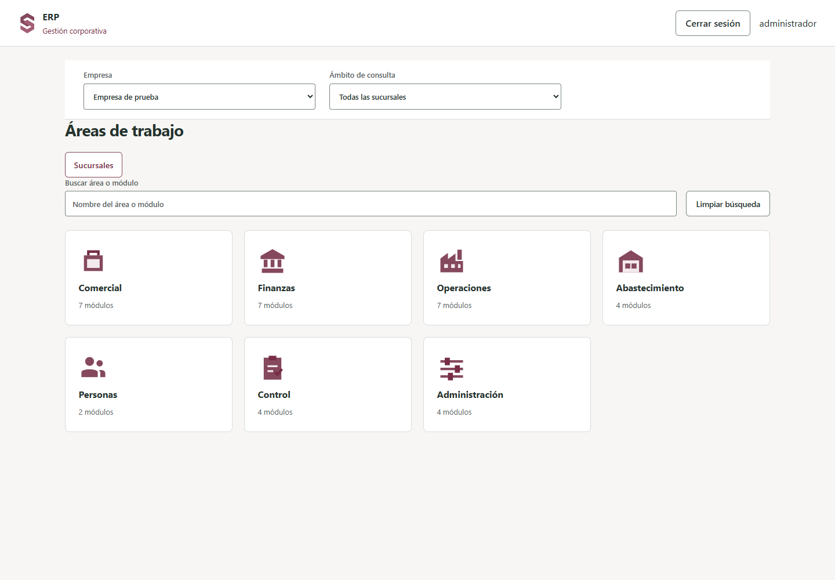Click the ERP title text
This screenshot has height=580, width=835.
click(51, 17)
